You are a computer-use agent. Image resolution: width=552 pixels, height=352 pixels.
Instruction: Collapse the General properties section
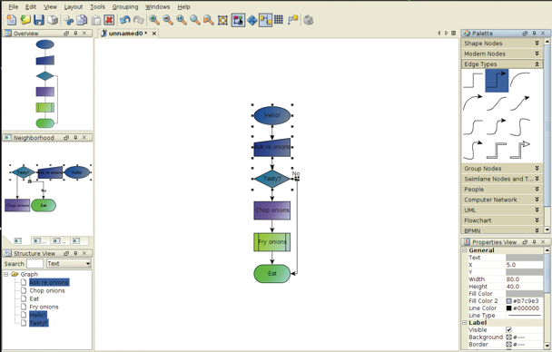[464, 250]
